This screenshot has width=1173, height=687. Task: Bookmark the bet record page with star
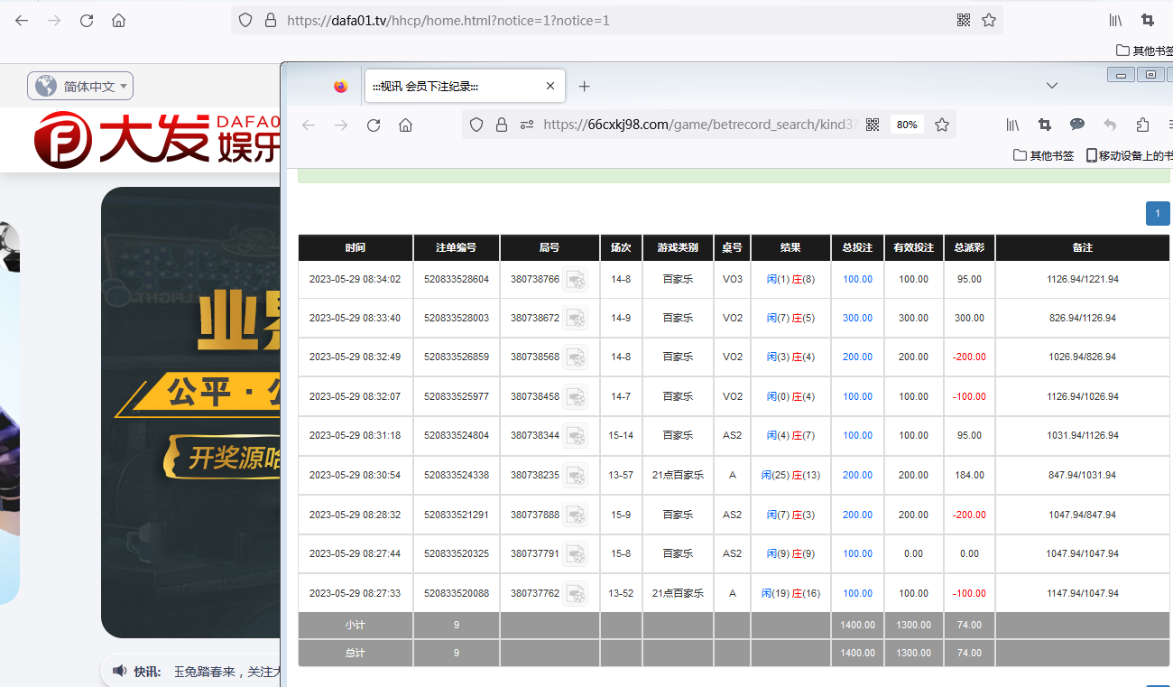pos(942,125)
